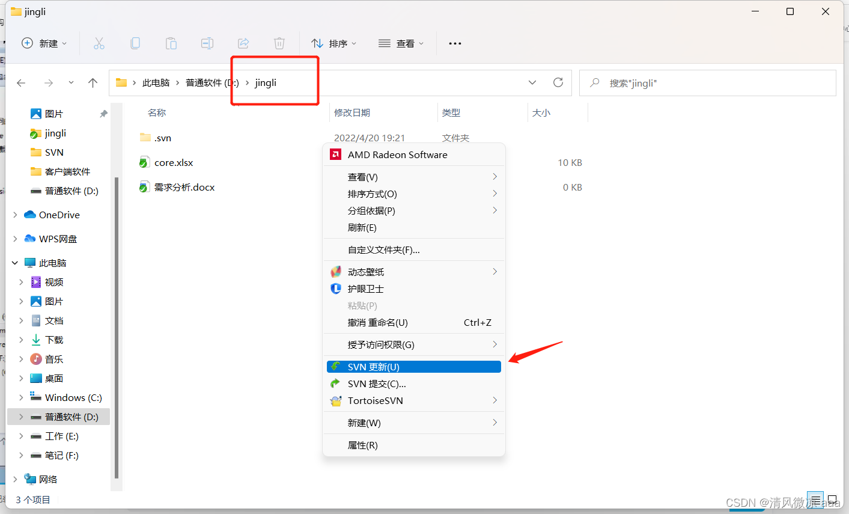Image resolution: width=849 pixels, height=514 pixels.
Task: Collapse the 此电脑 tree node
Action: [x=15, y=263]
